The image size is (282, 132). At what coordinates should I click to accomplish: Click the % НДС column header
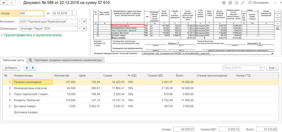(136, 76)
